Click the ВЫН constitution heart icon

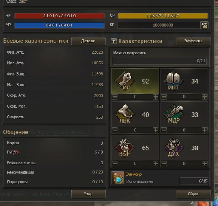(125, 147)
